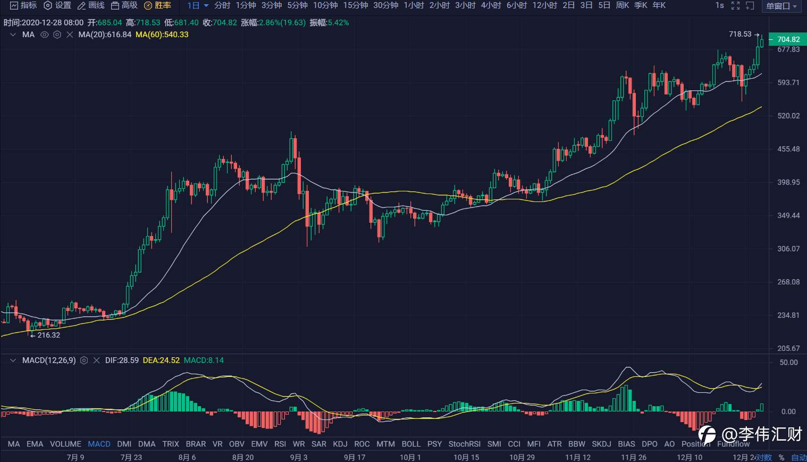Image resolution: width=807 pixels, height=462 pixels.
Task: Add the BRAR indicator
Action: [196, 444]
